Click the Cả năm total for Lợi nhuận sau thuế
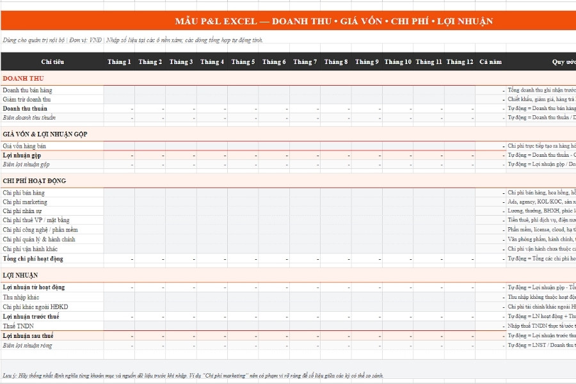 click(x=490, y=336)
